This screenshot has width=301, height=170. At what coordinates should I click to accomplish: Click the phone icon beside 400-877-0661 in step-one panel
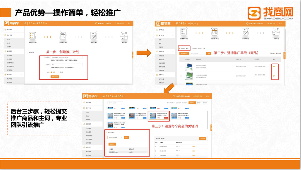[x=96, y=23]
